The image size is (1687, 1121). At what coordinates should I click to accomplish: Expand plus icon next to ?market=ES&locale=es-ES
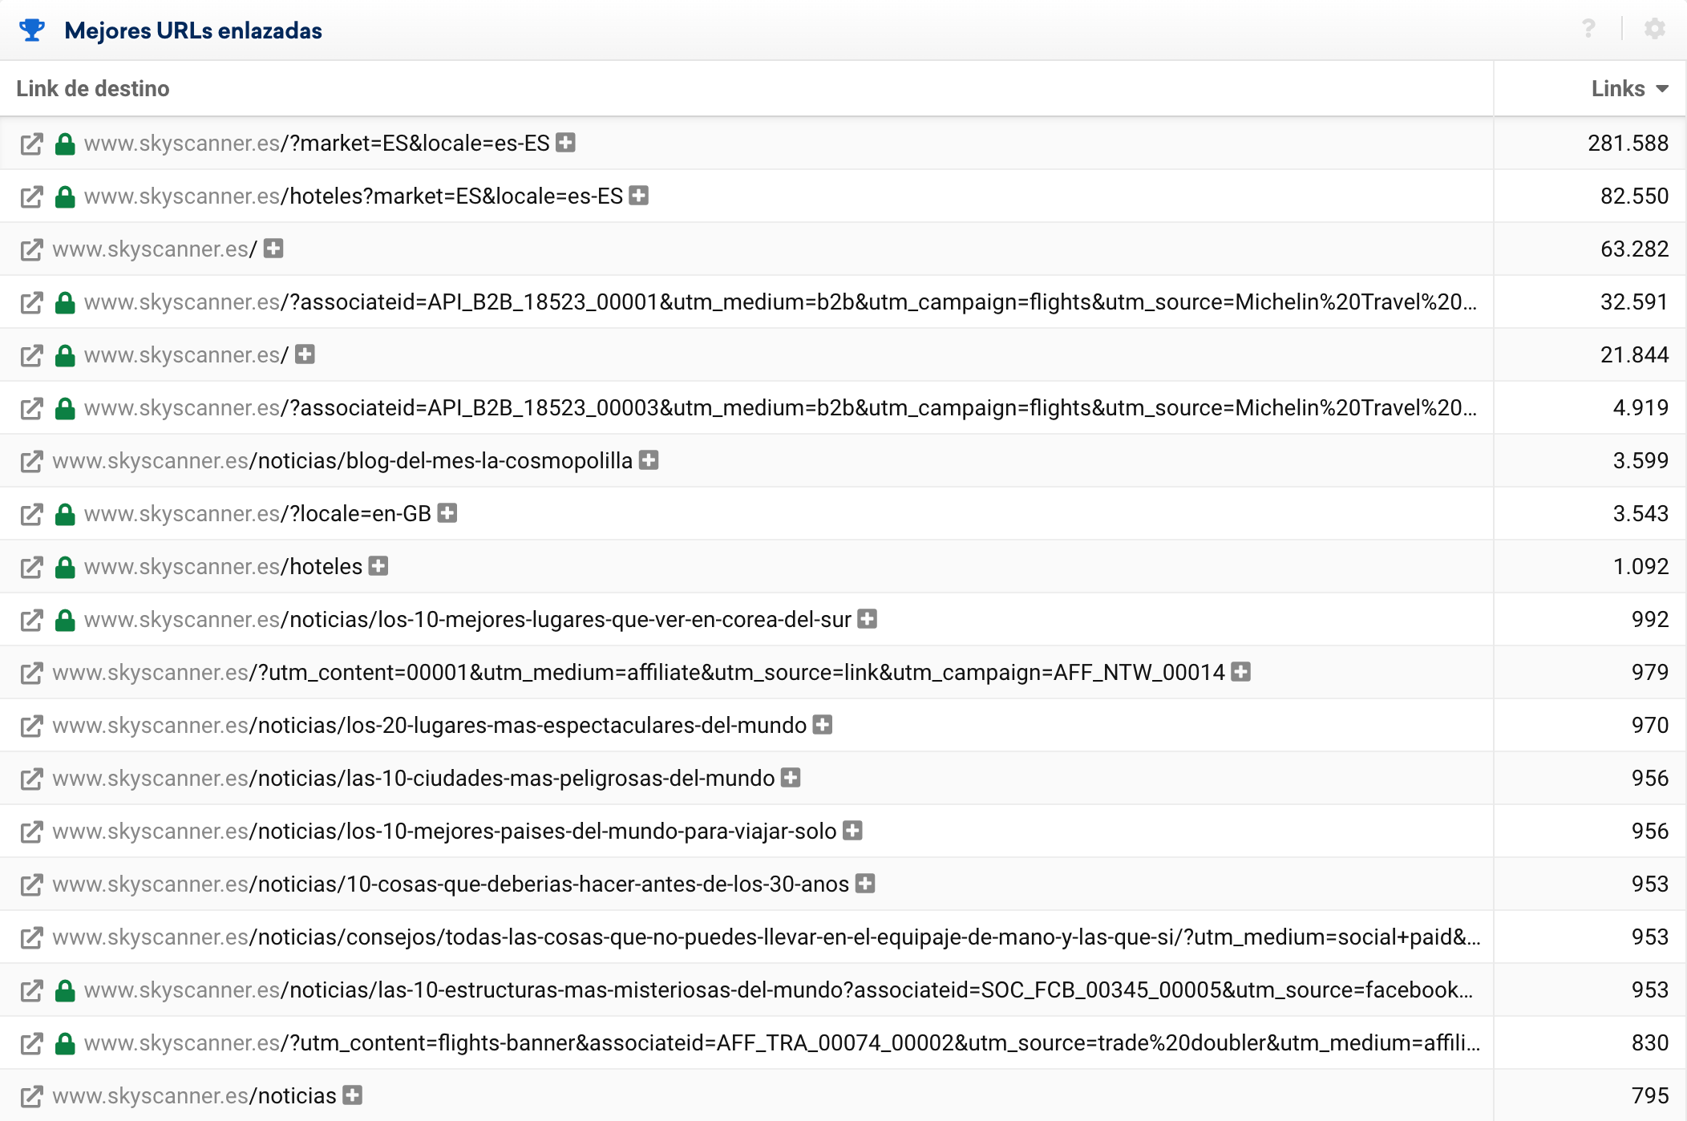pyautogui.click(x=566, y=143)
